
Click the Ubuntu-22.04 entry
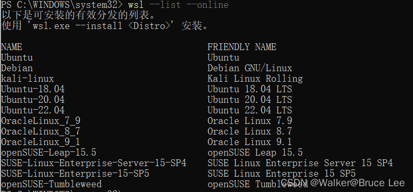tap(33, 110)
